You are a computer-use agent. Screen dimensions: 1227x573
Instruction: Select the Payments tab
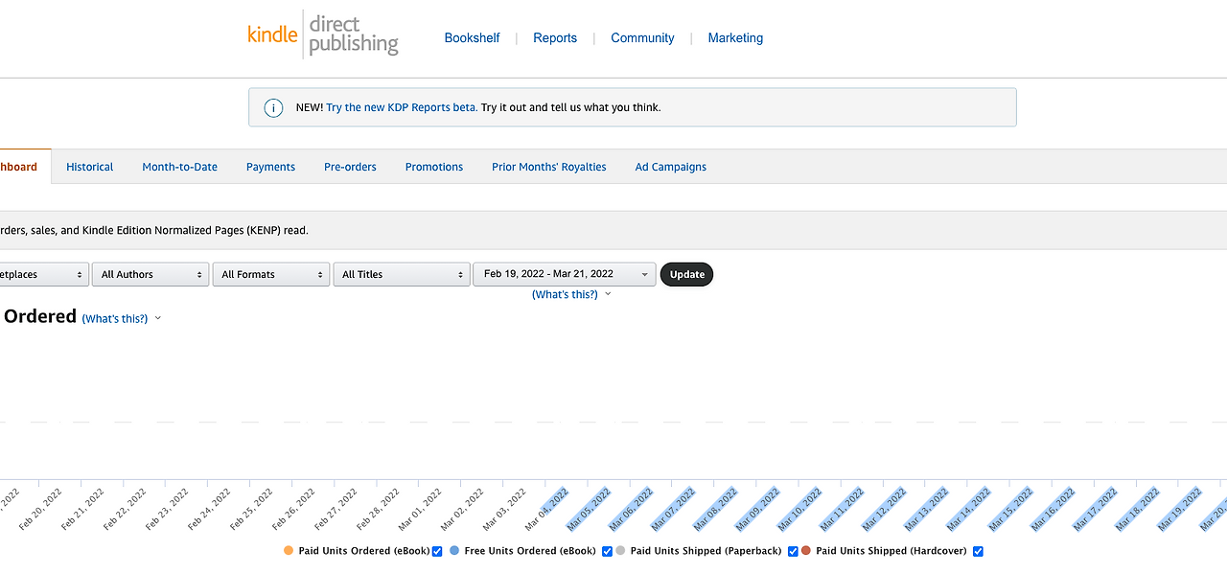click(270, 167)
